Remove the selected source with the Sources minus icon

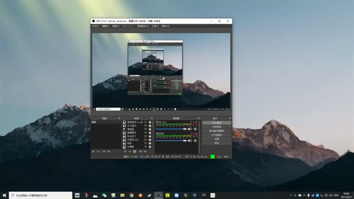click(130, 151)
